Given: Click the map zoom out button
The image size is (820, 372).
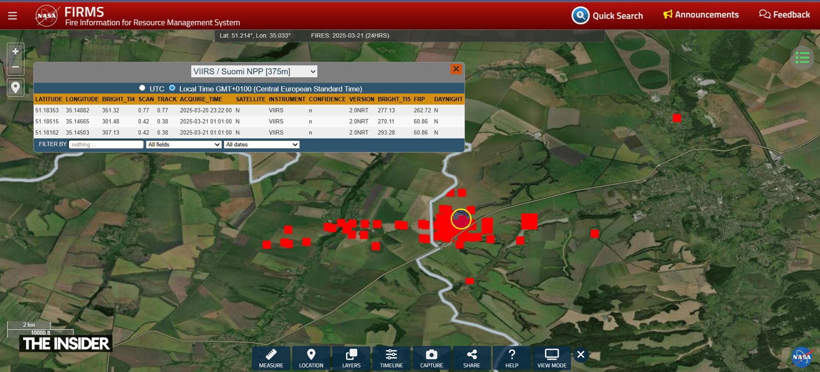Looking at the screenshot, I should click(15, 67).
